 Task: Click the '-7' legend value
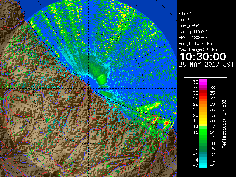click(x=195, y=166)
